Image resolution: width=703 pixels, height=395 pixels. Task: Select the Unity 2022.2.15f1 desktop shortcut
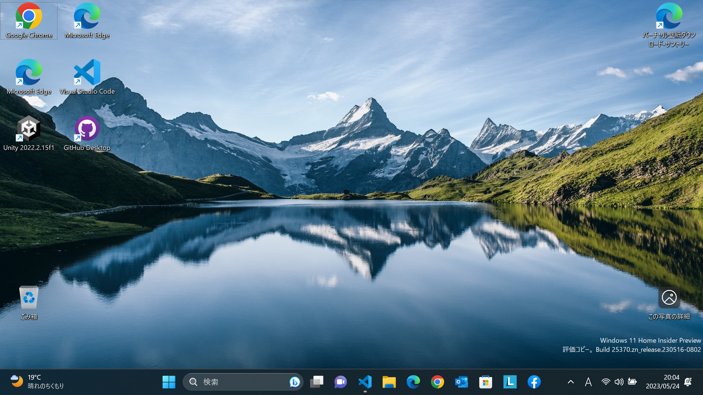coord(29,133)
